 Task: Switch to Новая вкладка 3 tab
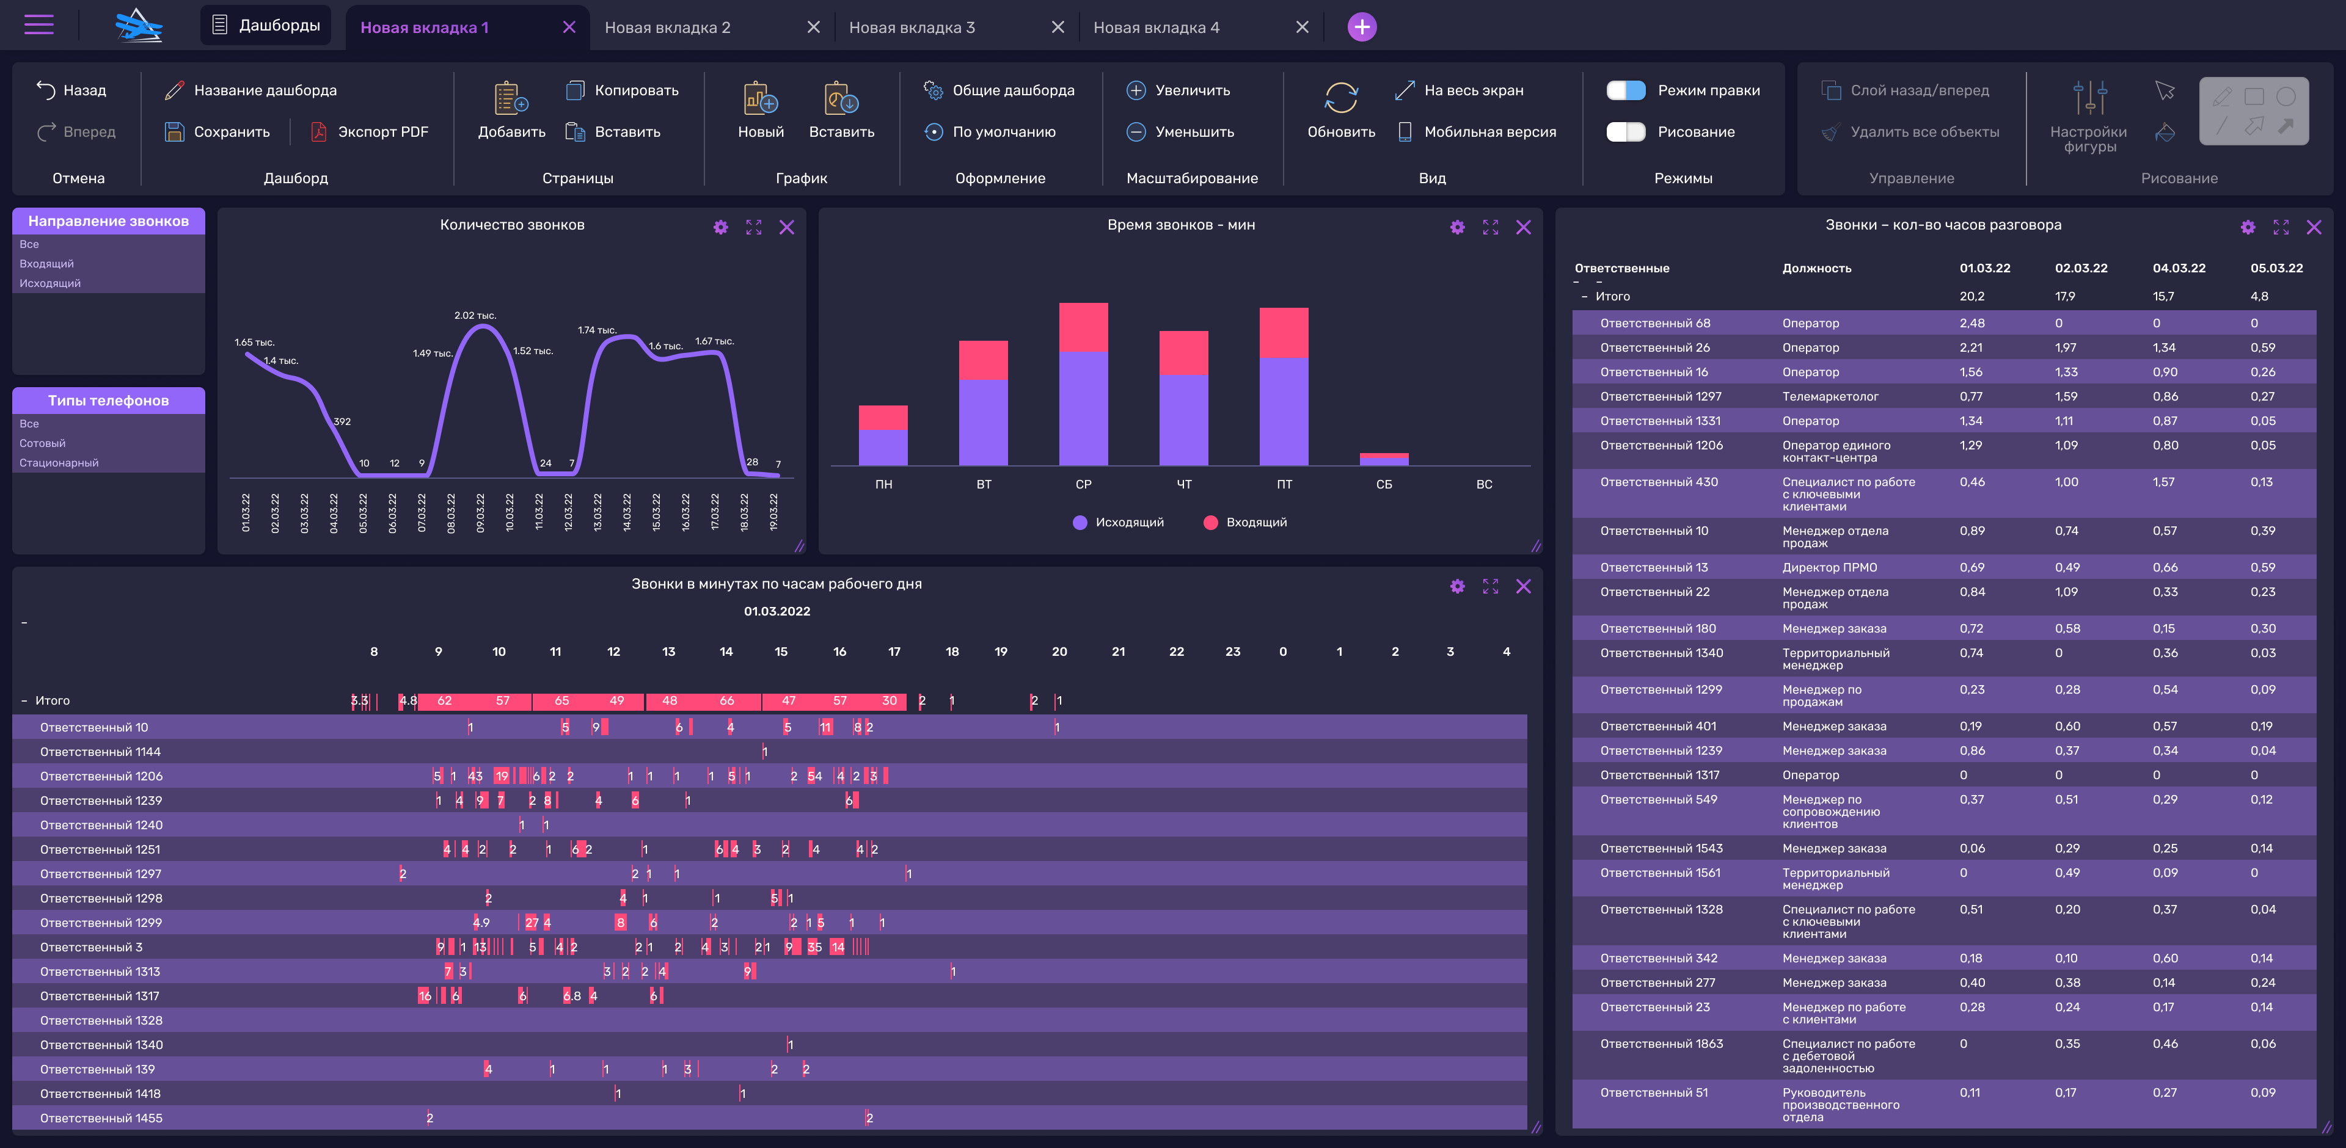click(912, 27)
